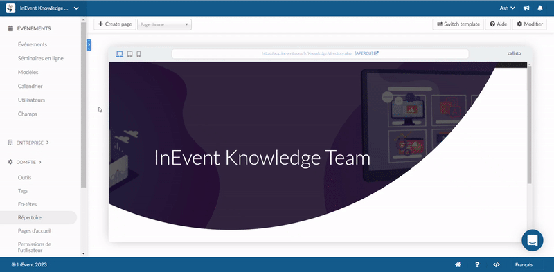
Task: Click the InEvent 2023 footer text
Action: (29, 264)
